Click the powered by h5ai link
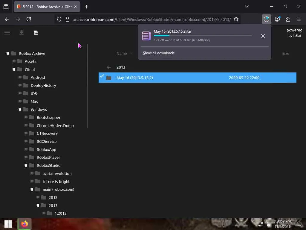Screen dimensions: 306x230 (294, 33)
